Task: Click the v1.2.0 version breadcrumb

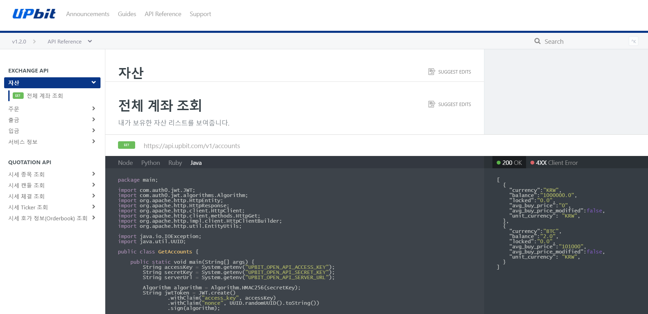Action: click(19, 41)
